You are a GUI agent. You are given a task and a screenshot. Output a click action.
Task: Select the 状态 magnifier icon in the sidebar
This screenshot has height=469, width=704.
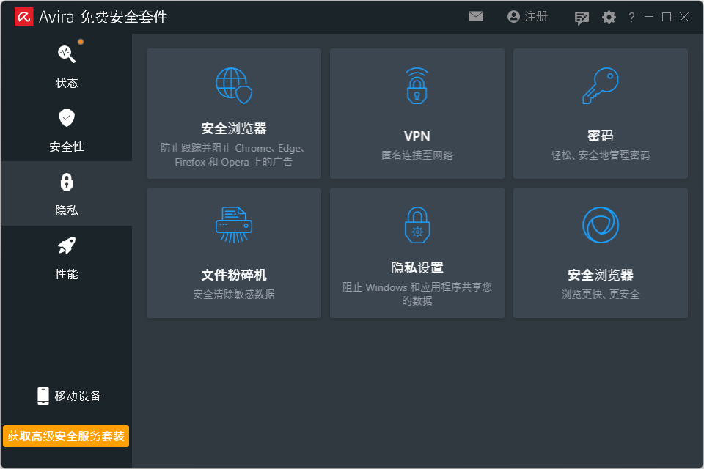point(67,53)
